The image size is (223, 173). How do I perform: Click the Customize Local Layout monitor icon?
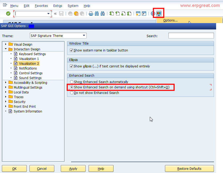pos(159,14)
